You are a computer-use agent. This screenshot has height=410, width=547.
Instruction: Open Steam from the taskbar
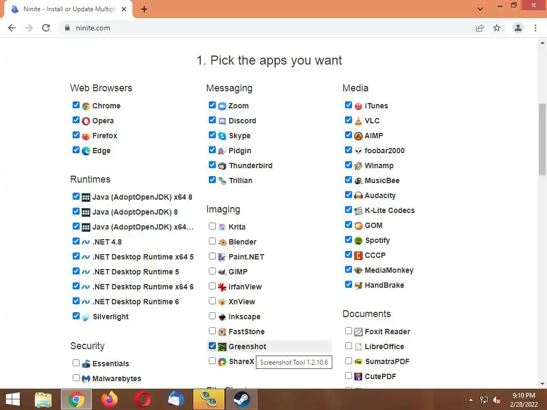[x=242, y=399]
